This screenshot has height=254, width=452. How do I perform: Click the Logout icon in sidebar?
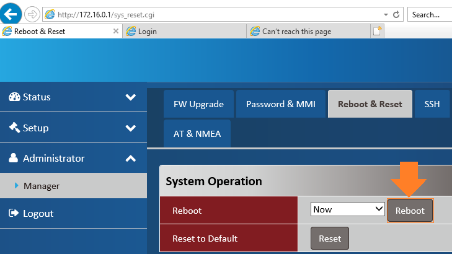(14, 214)
